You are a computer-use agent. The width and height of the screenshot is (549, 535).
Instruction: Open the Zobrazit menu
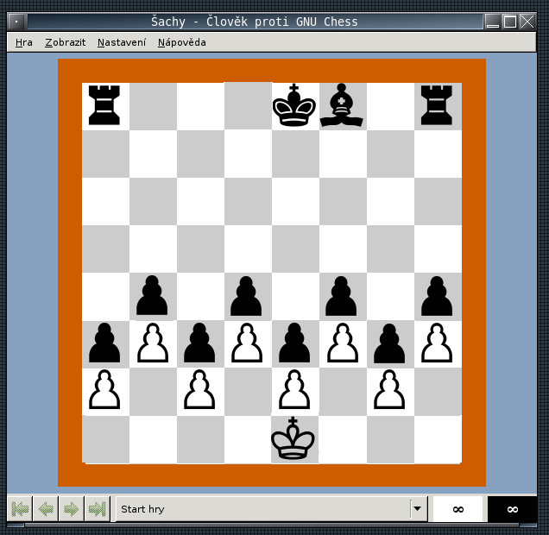tap(65, 42)
